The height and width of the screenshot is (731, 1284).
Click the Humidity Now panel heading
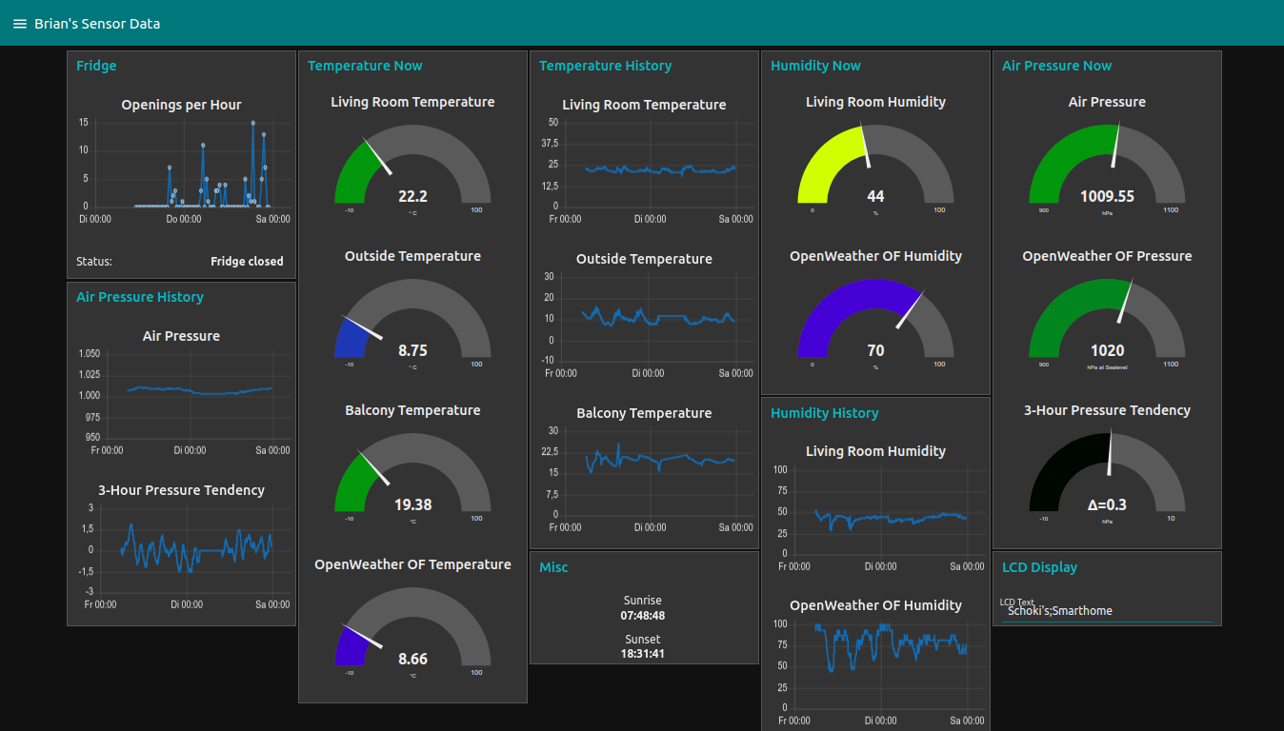pyautogui.click(x=815, y=66)
